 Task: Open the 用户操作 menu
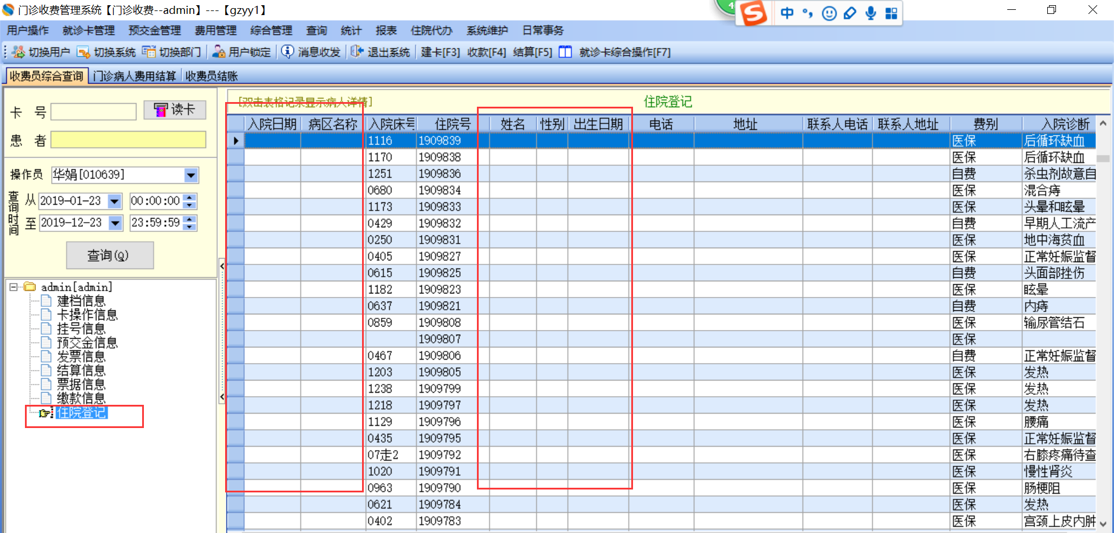click(28, 30)
